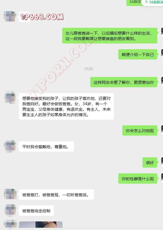Select the 很好 reply bubble
Viewport: 163px width, 230px height.
pos(150,162)
